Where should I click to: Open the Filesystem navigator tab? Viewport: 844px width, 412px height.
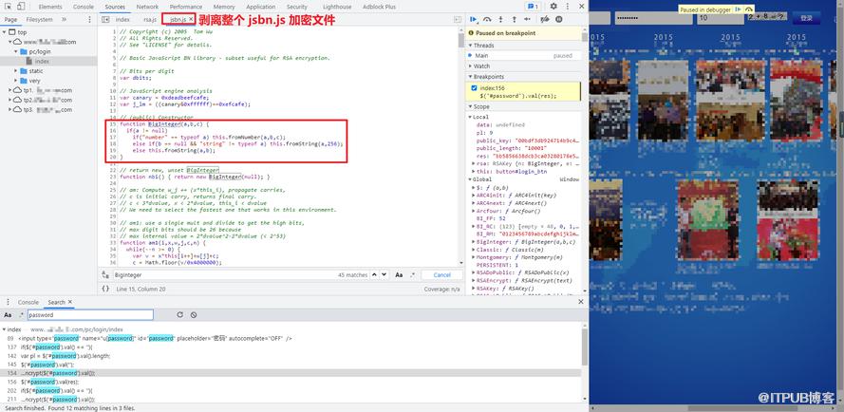(39, 19)
